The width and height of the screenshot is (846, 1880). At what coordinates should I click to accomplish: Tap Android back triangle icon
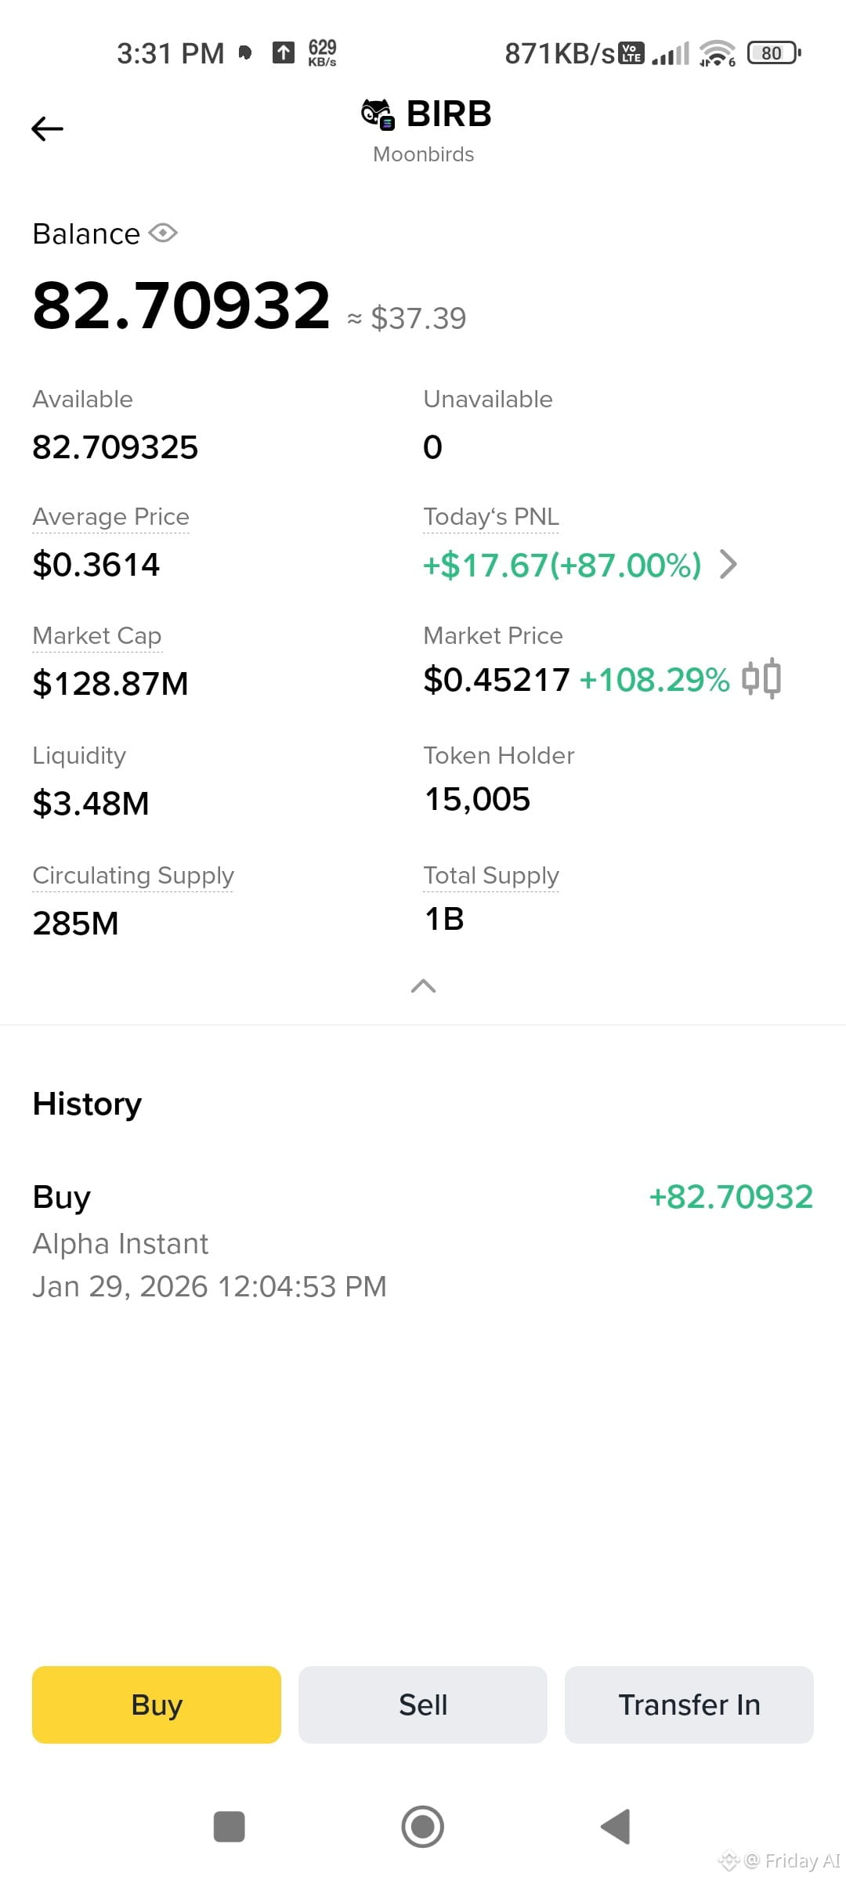pyautogui.click(x=616, y=1827)
